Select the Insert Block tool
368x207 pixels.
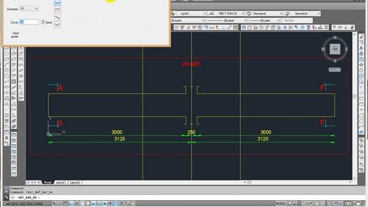(6, 98)
